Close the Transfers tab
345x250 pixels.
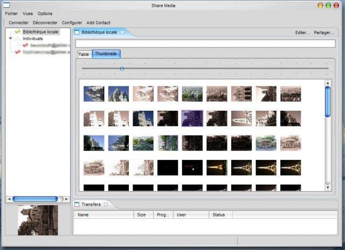tap(106, 204)
